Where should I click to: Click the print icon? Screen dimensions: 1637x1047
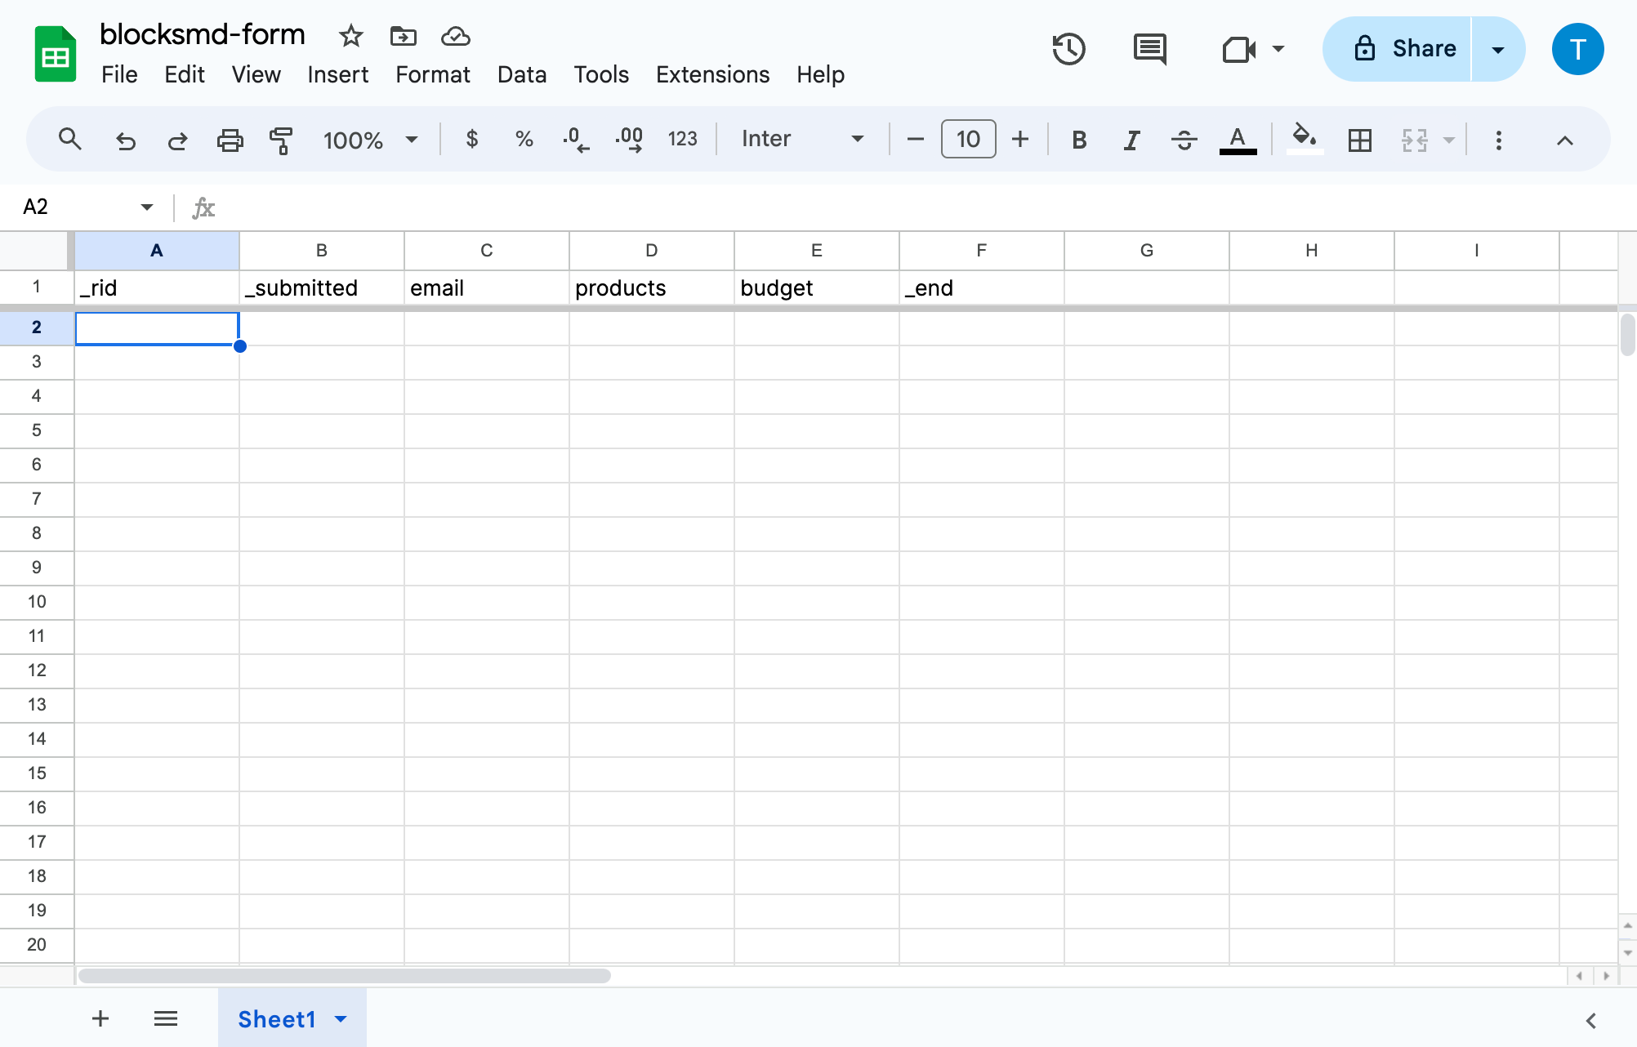tap(230, 140)
